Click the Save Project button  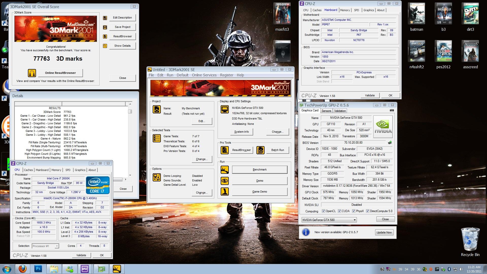tap(123, 27)
